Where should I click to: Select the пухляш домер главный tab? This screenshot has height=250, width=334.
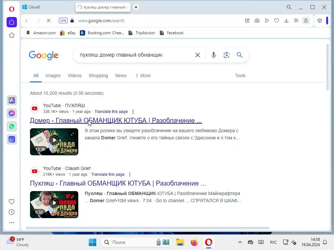click(x=103, y=7)
